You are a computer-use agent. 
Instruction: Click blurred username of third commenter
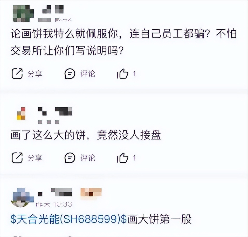[55, 192]
